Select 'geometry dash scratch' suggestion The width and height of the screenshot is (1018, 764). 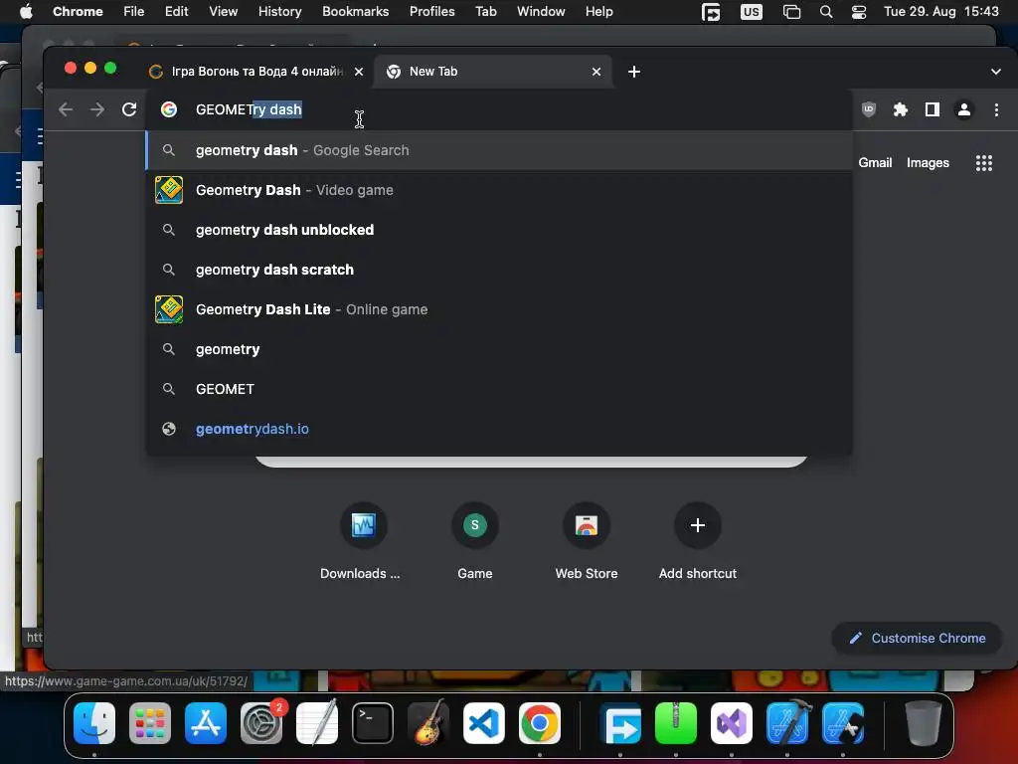click(499, 270)
